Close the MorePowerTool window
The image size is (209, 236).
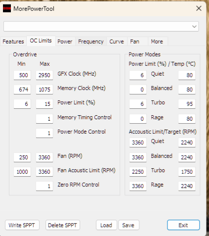point(199,8)
